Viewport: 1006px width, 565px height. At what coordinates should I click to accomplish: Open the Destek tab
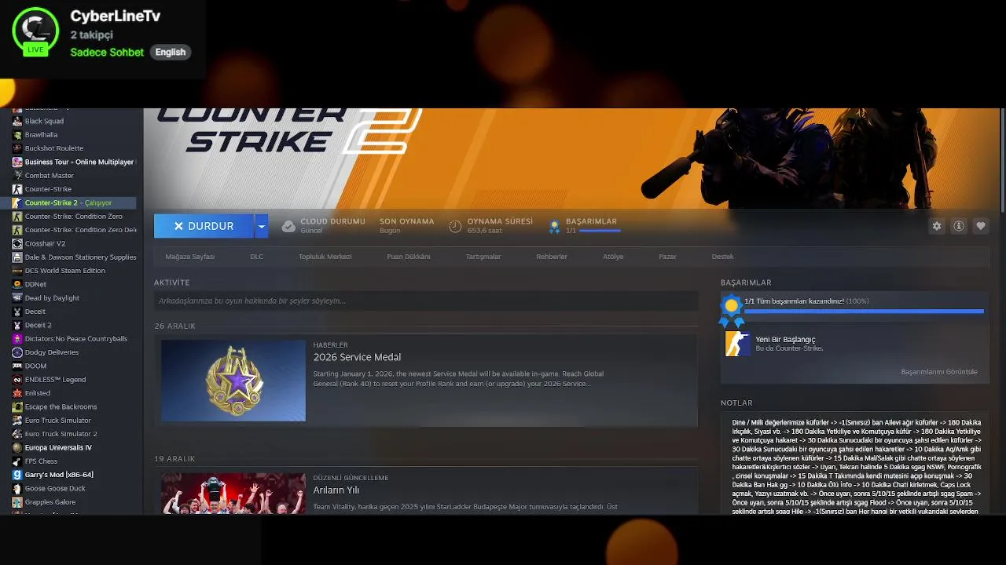coord(722,257)
